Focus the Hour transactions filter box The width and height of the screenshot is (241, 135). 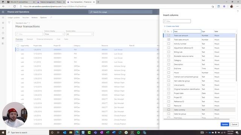coord(29,34)
